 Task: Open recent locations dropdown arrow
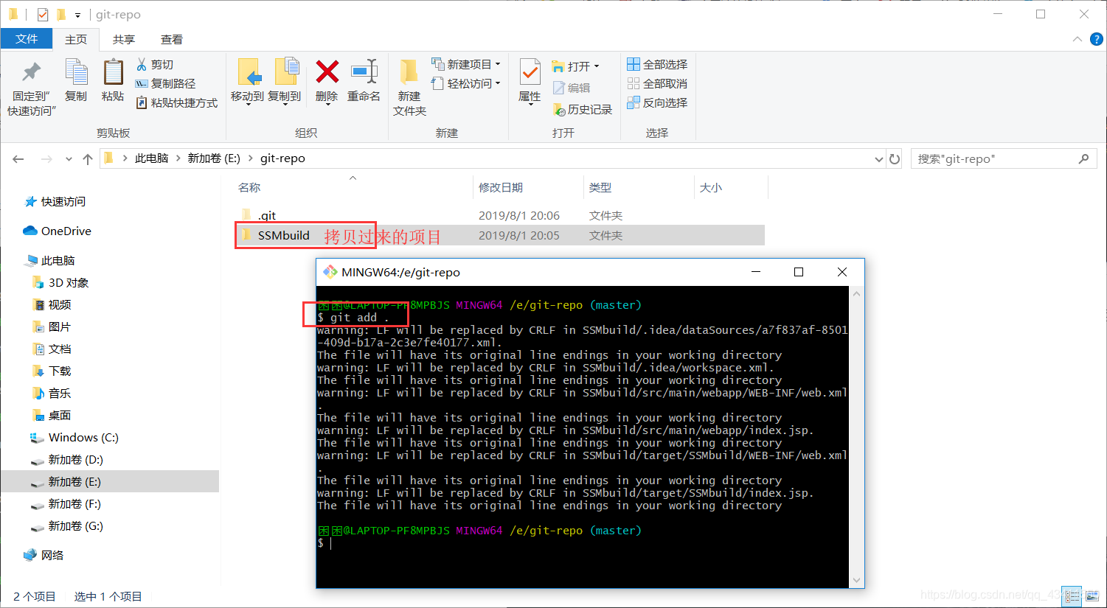point(69,159)
